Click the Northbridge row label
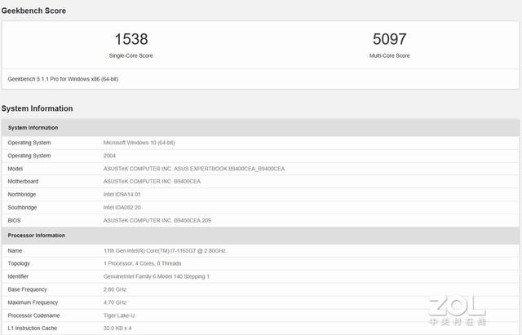The width and height of the screenshot is (522, 335). [x=22, y=194]
